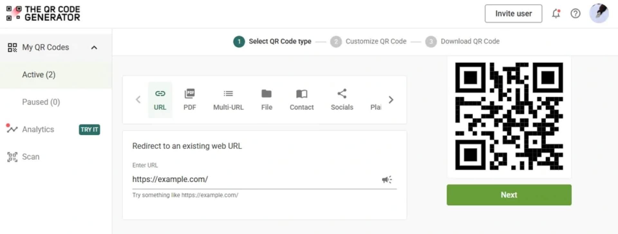The image size is (618, 234).
Task: Click the megaphone icon in URL field
Action: (387, 179)
